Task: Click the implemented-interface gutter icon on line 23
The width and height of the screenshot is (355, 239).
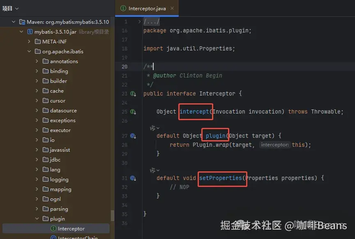Action: click(133, 93)
